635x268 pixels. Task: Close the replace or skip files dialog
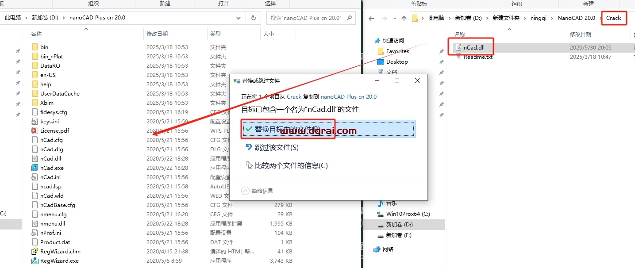click(x=417, y=80)
